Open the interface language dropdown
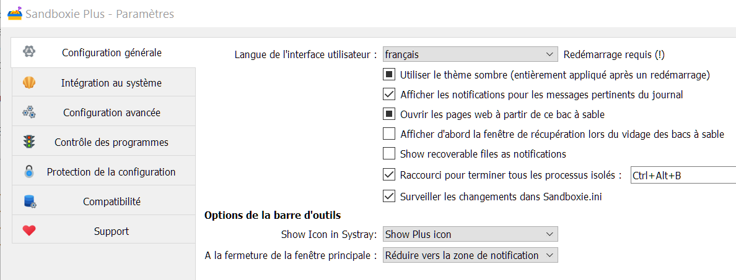The width and height of the screenshot is (736, 280). pos(470,54)
